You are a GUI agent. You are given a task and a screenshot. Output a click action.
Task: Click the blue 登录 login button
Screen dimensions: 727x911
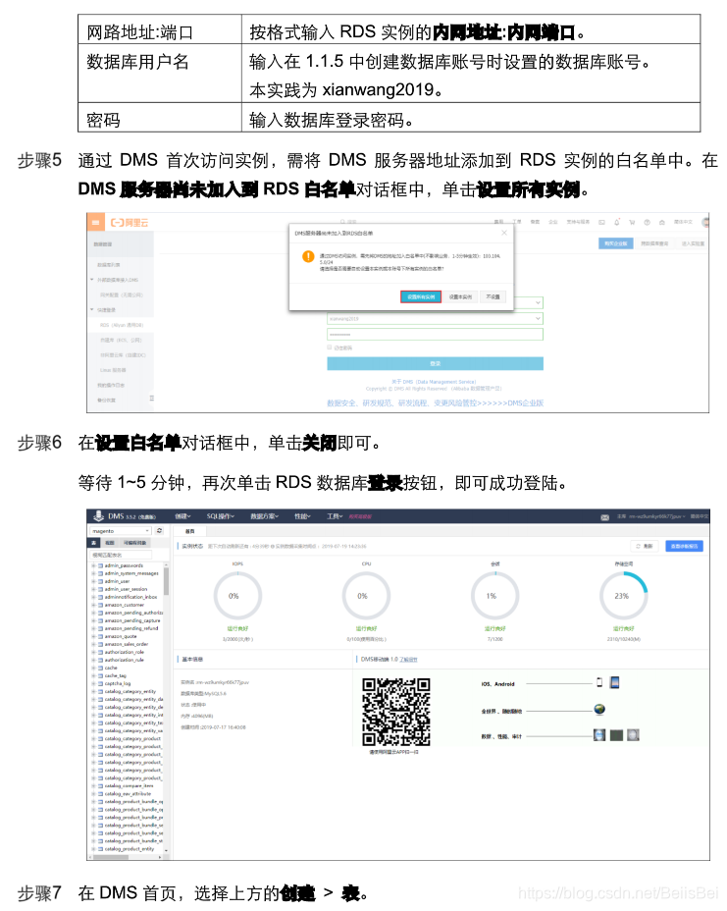tap(435, 363)
